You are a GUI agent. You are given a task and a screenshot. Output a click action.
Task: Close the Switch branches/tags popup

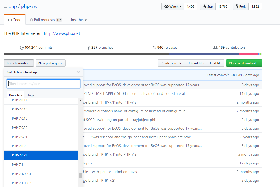pyautogui.click(x=78, y=72)
